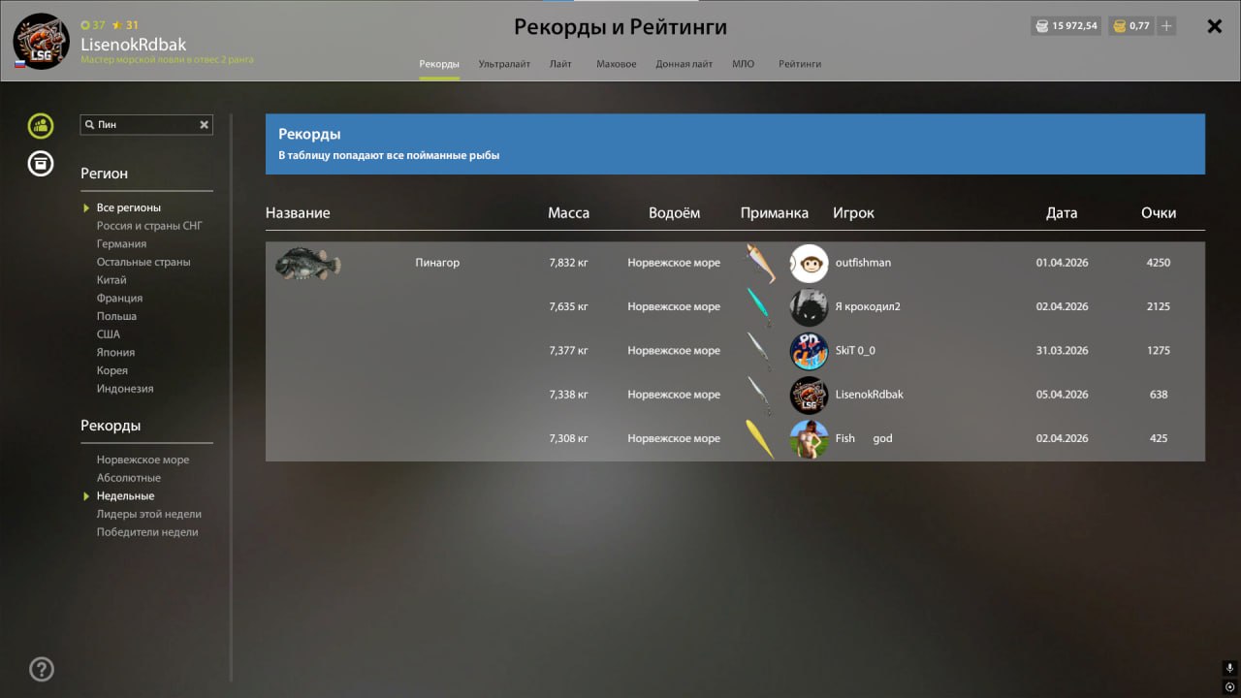Screen dimensions: 1241x698
Task: Click the LSG profile avatar
Action: pyautogui.click(x=41, y=41)
